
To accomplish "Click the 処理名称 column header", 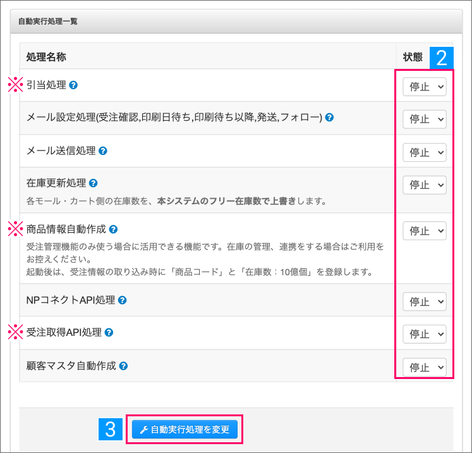I will pos(47,57).
